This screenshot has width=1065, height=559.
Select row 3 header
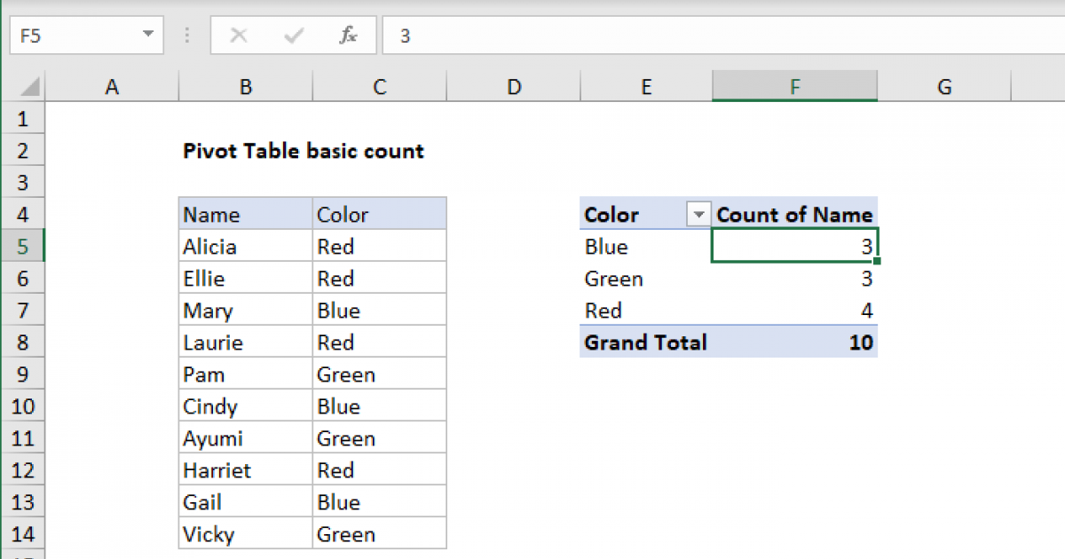click(x=22, y=183)
